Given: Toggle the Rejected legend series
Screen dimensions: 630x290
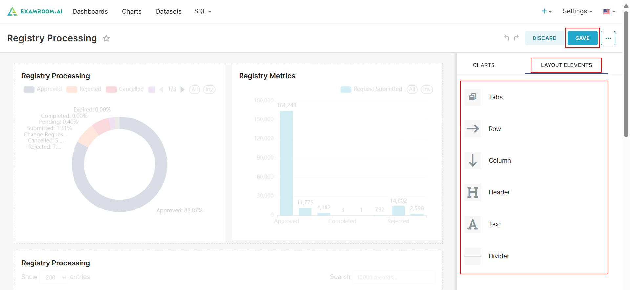Looking at the screenshot, I should point(84,89).
